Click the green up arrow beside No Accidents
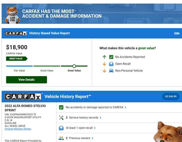The image size is (182, 142). pos(104,57)
